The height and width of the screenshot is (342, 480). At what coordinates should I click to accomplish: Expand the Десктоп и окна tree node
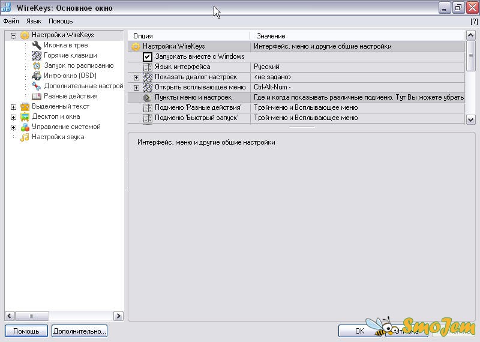[13, 117]
